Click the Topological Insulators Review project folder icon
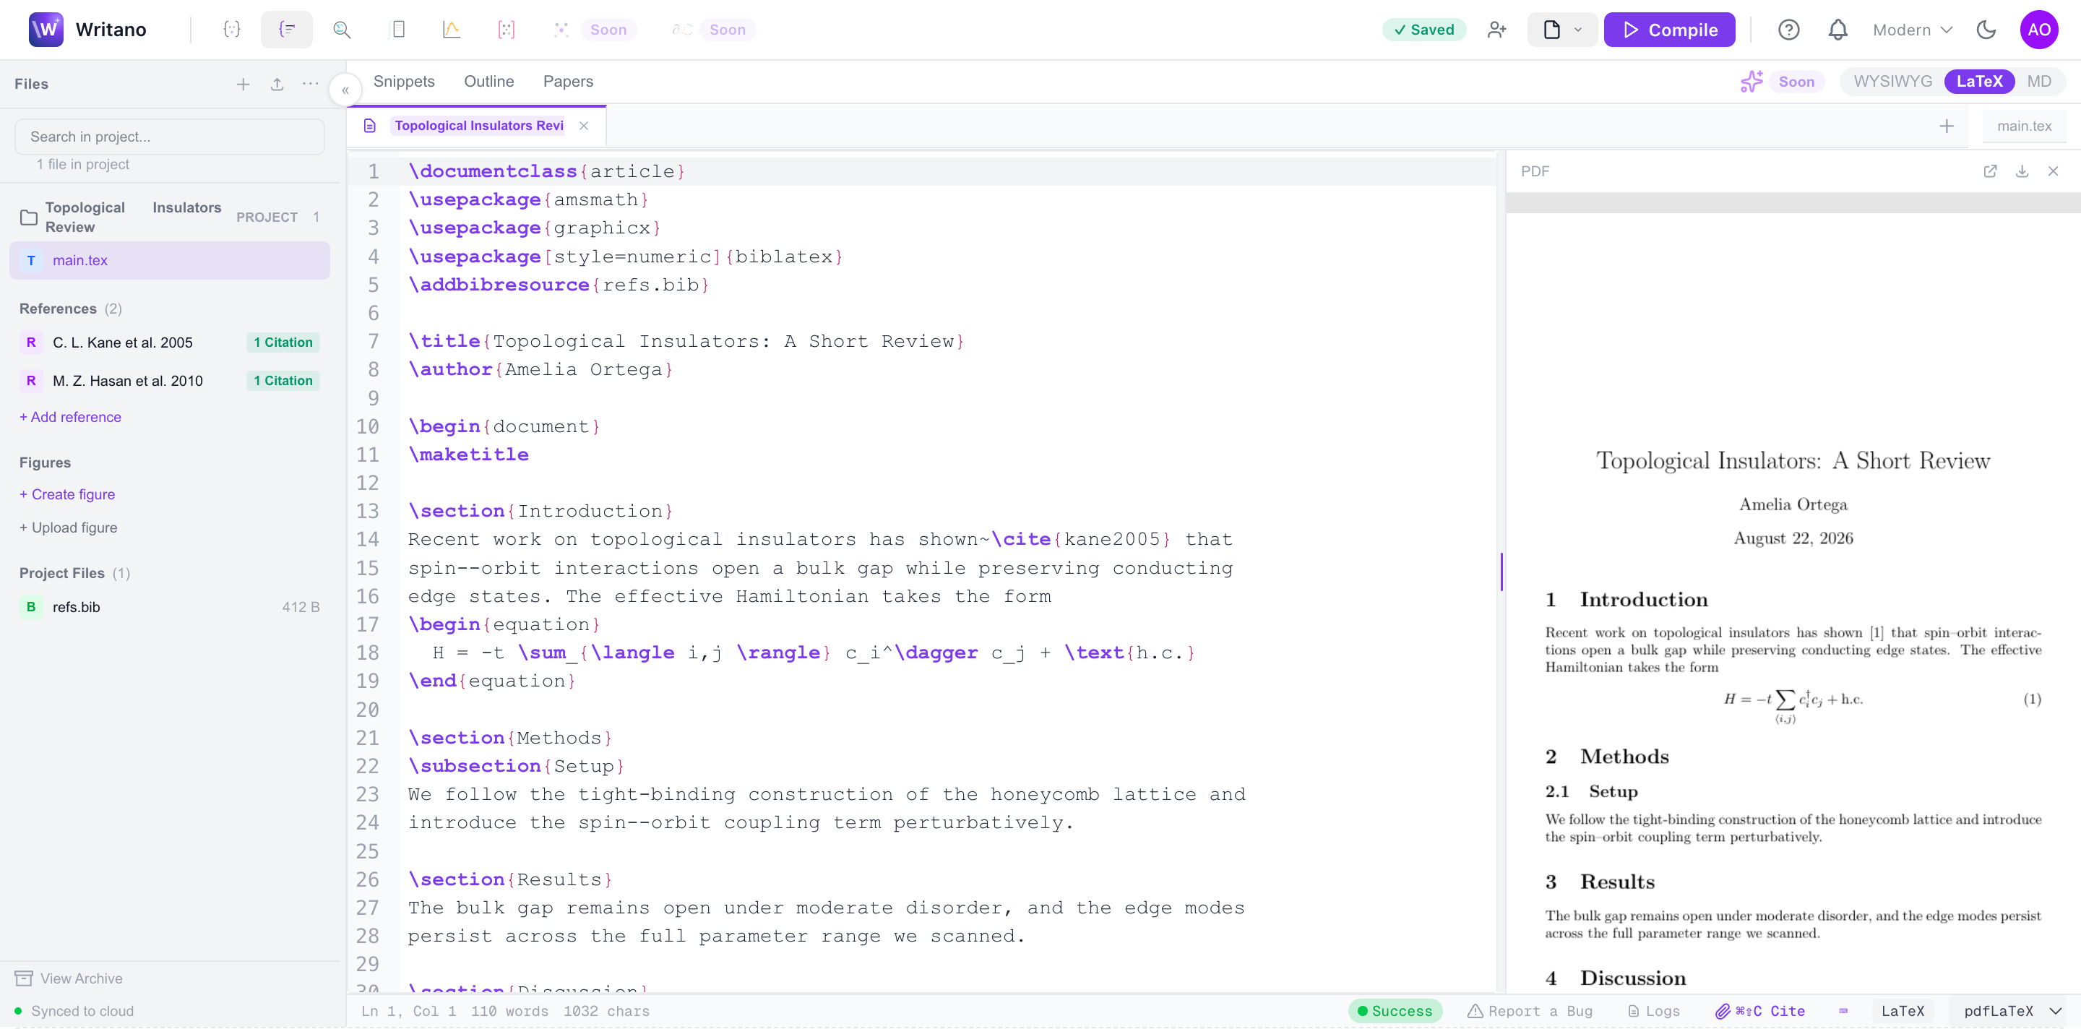The image size is (2081, 1029). coord(28,218)
